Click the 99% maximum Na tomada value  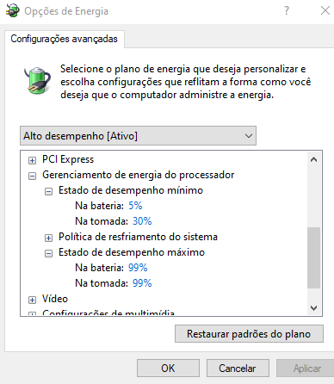pos(142,283)
